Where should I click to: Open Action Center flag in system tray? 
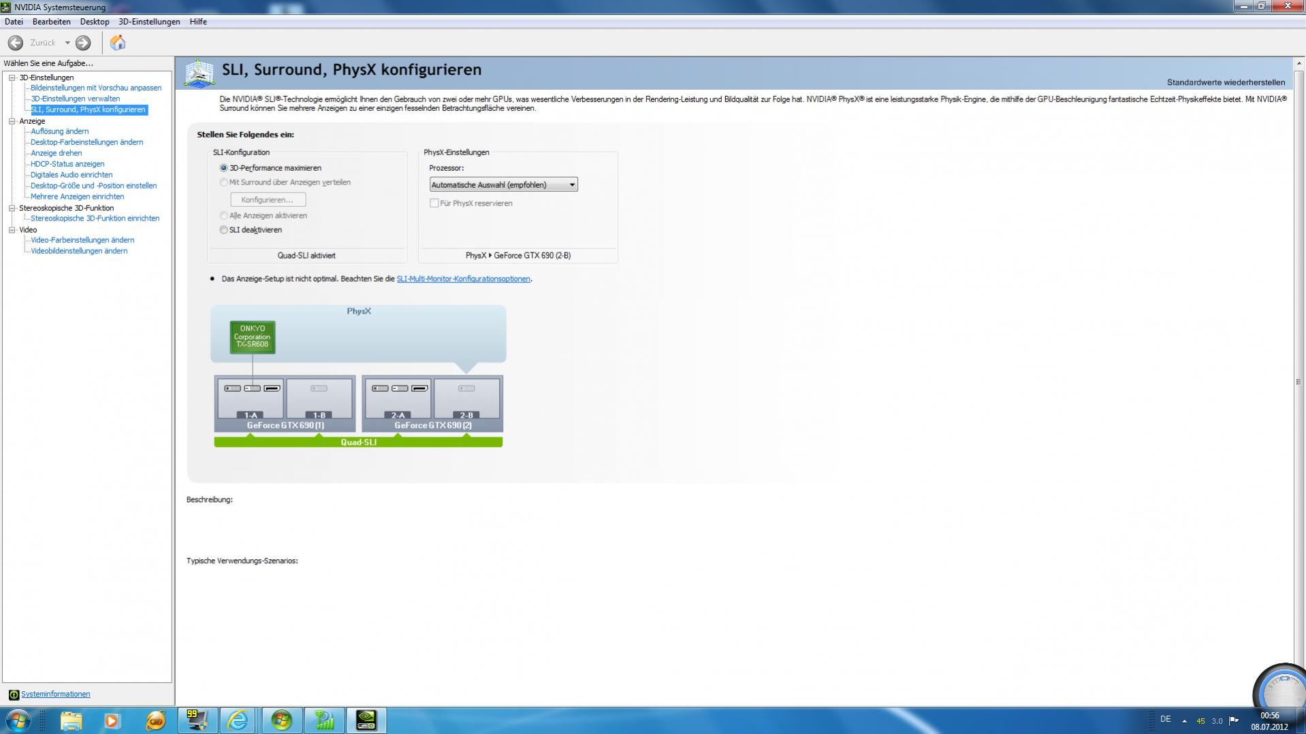[x=1234, y=720]
